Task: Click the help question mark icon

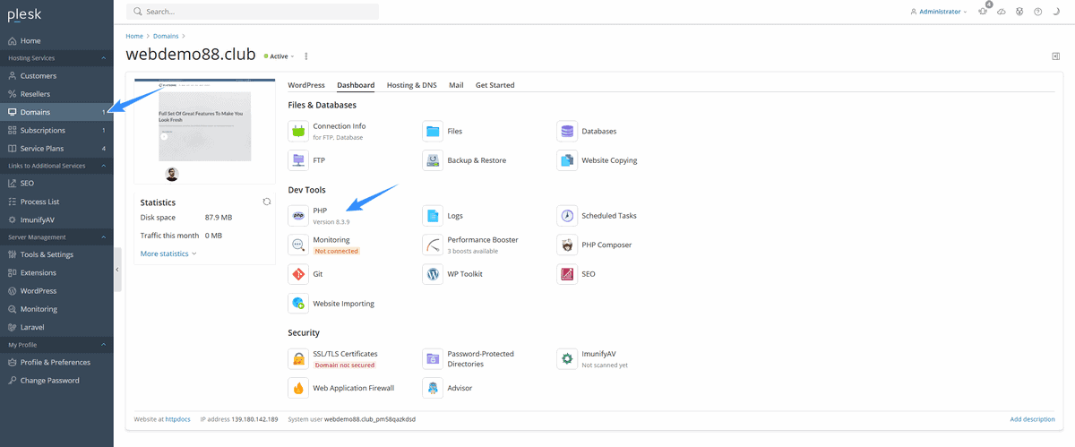Action: [x=1037, y=12]
